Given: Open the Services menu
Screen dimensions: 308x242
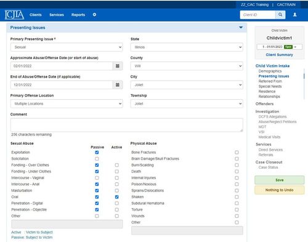Looking at the screenshot, I should [x=57, y=15].
